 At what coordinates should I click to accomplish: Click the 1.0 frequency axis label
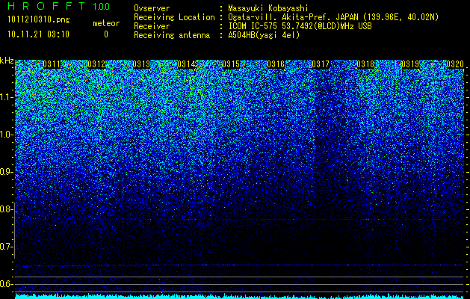tap(7, 135)
